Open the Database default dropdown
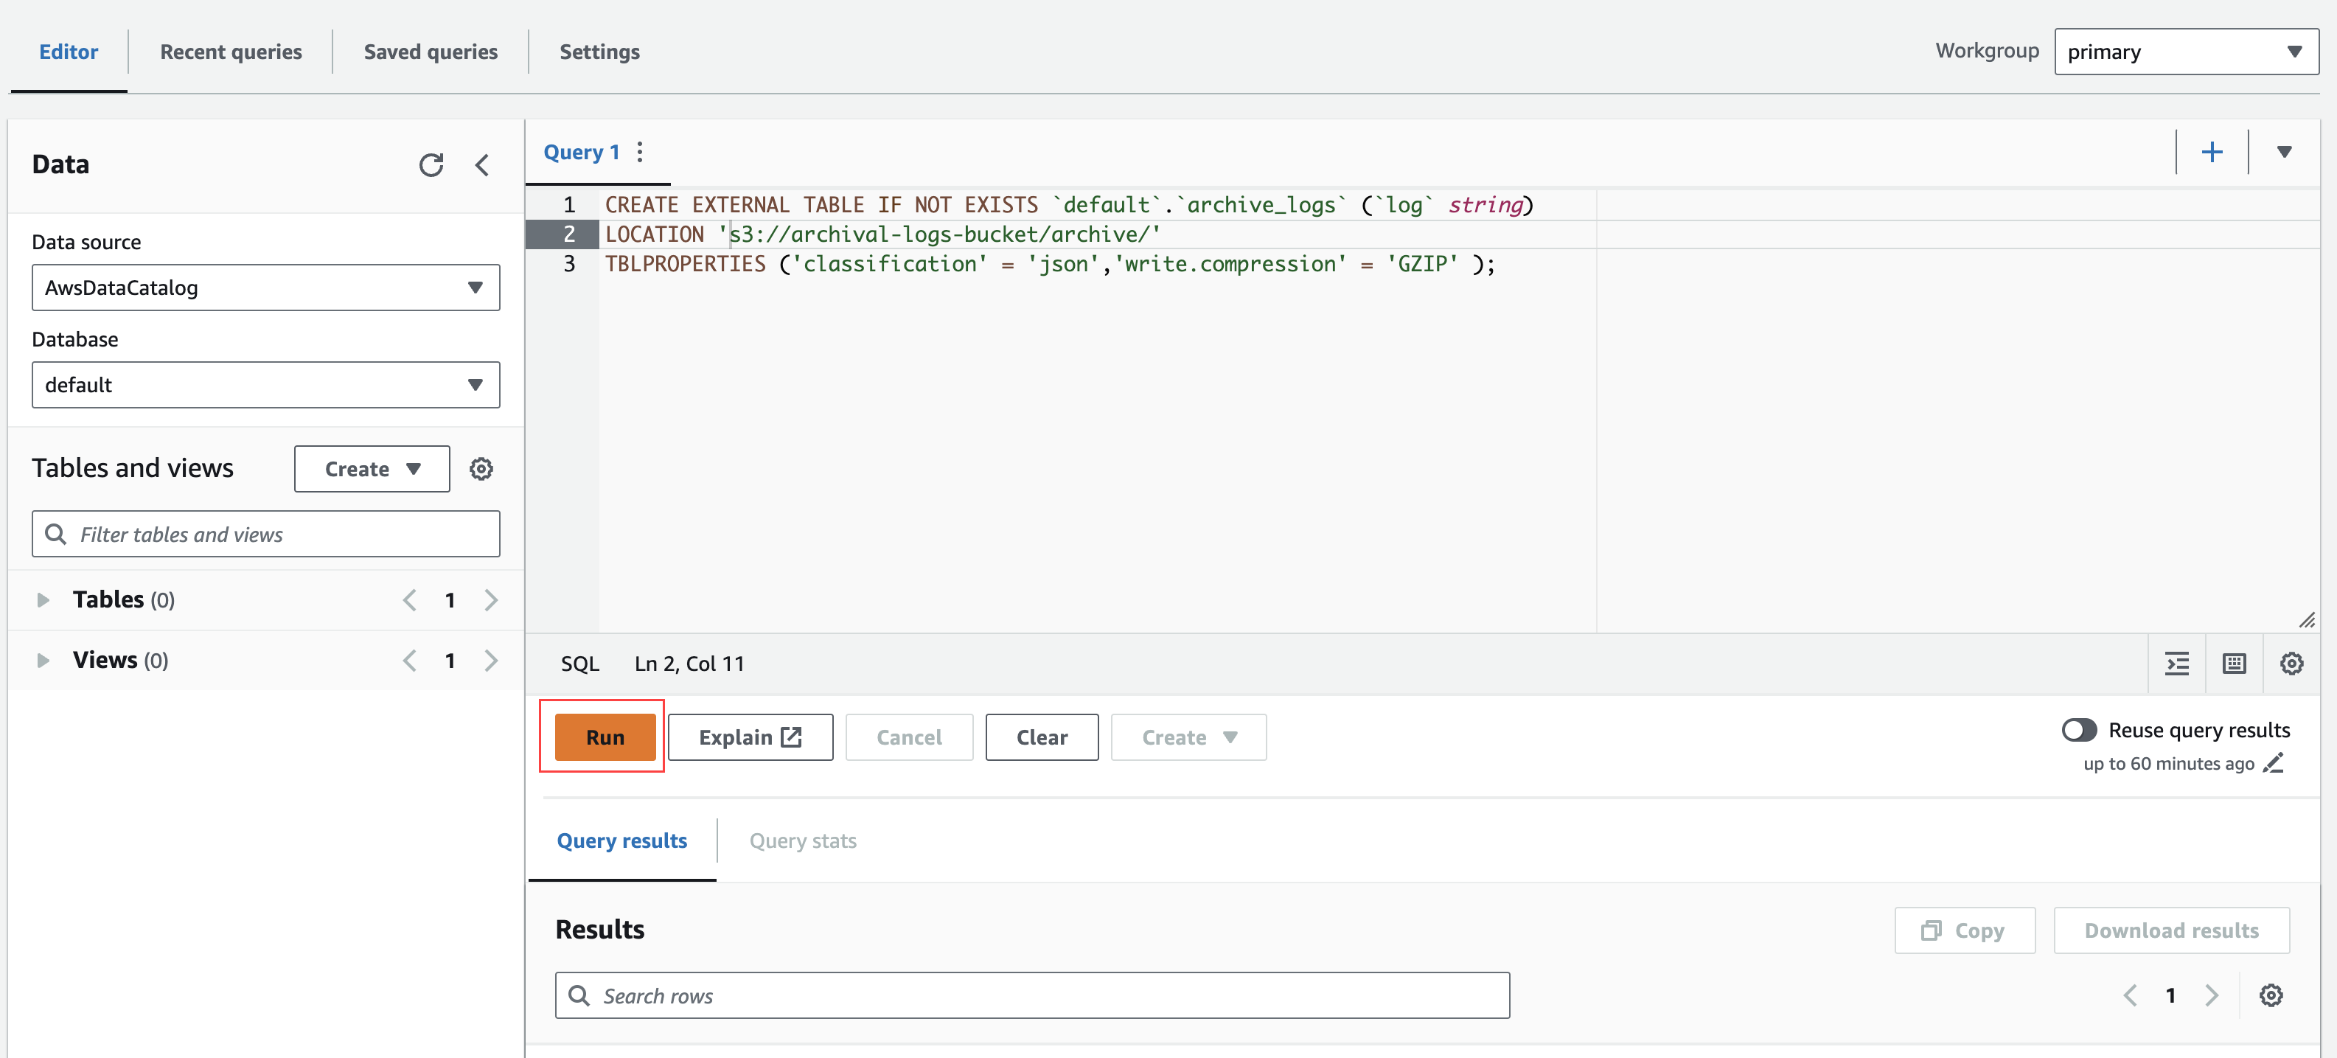The image size is (2337, 1058). pos(266,385)
